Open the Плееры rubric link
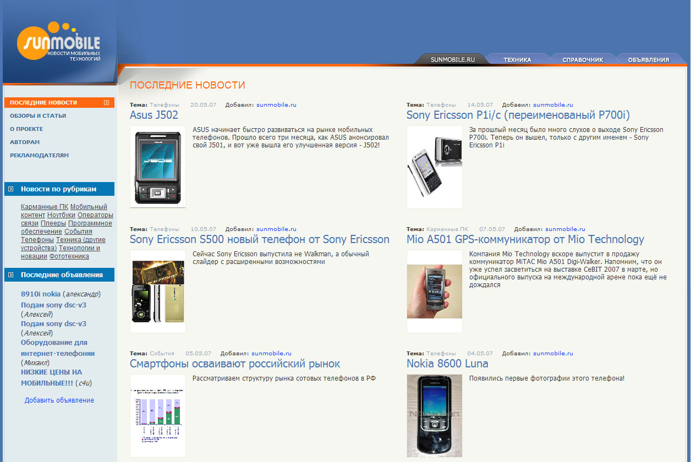Image resolution: width=691 pixels, height=462 pixels. point(53,224)
